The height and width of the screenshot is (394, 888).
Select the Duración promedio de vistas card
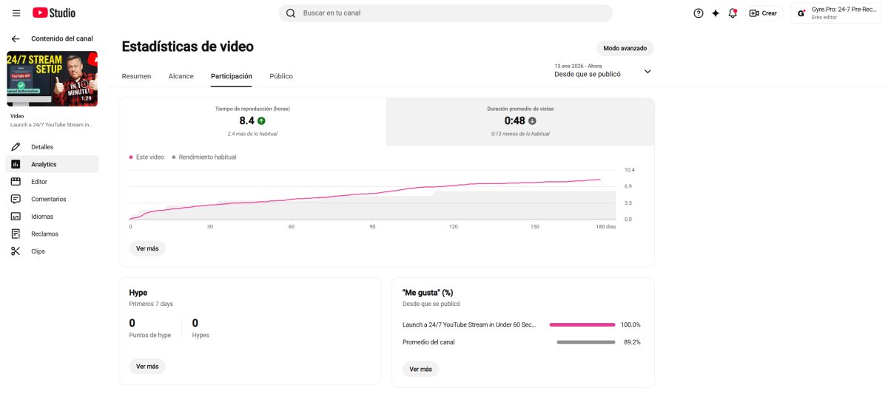(x=520, y=122)
